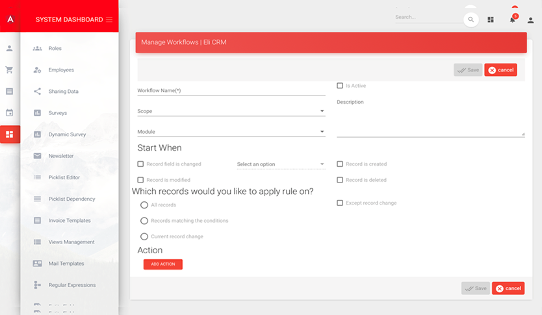Toggle the System Dashboard hamburger menu
The width and height of the screenshot is (542, 315).
pos(109,19)
